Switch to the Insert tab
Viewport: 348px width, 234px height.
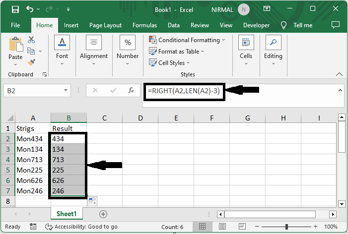click(x=71, y=25)
